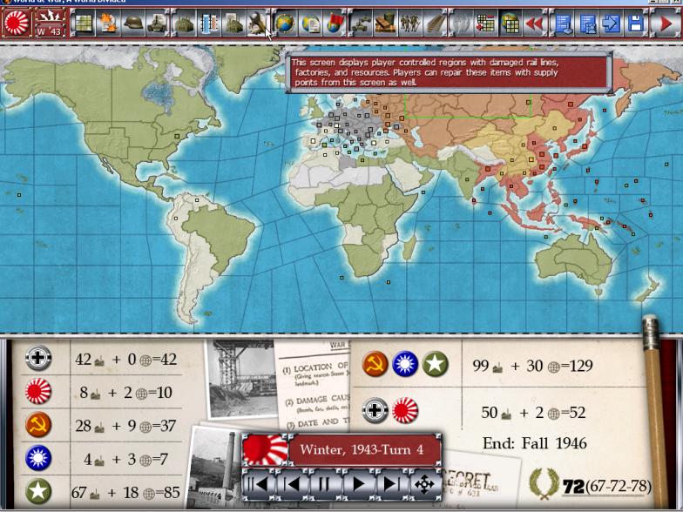Click the Germany 42 + 0 =42 value

tap(125, 359)
